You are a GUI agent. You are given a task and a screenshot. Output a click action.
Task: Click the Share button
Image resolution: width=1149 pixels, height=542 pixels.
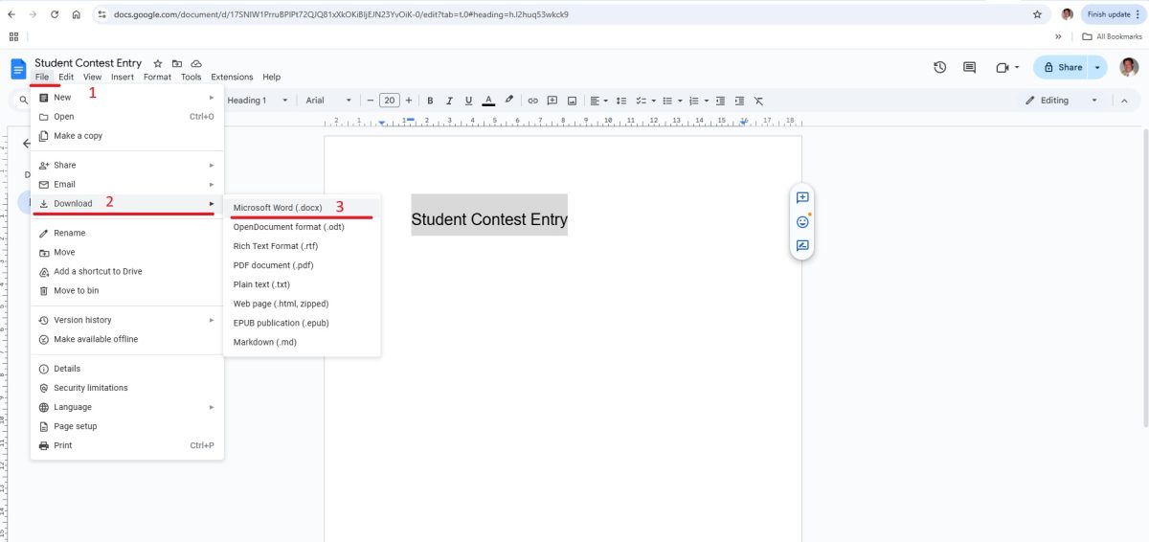click(x=1062, y=67)
